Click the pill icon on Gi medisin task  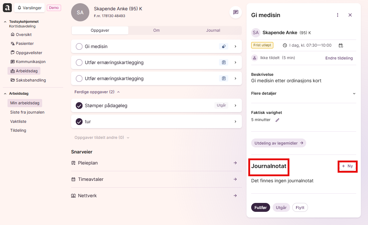tap(224, 46)
